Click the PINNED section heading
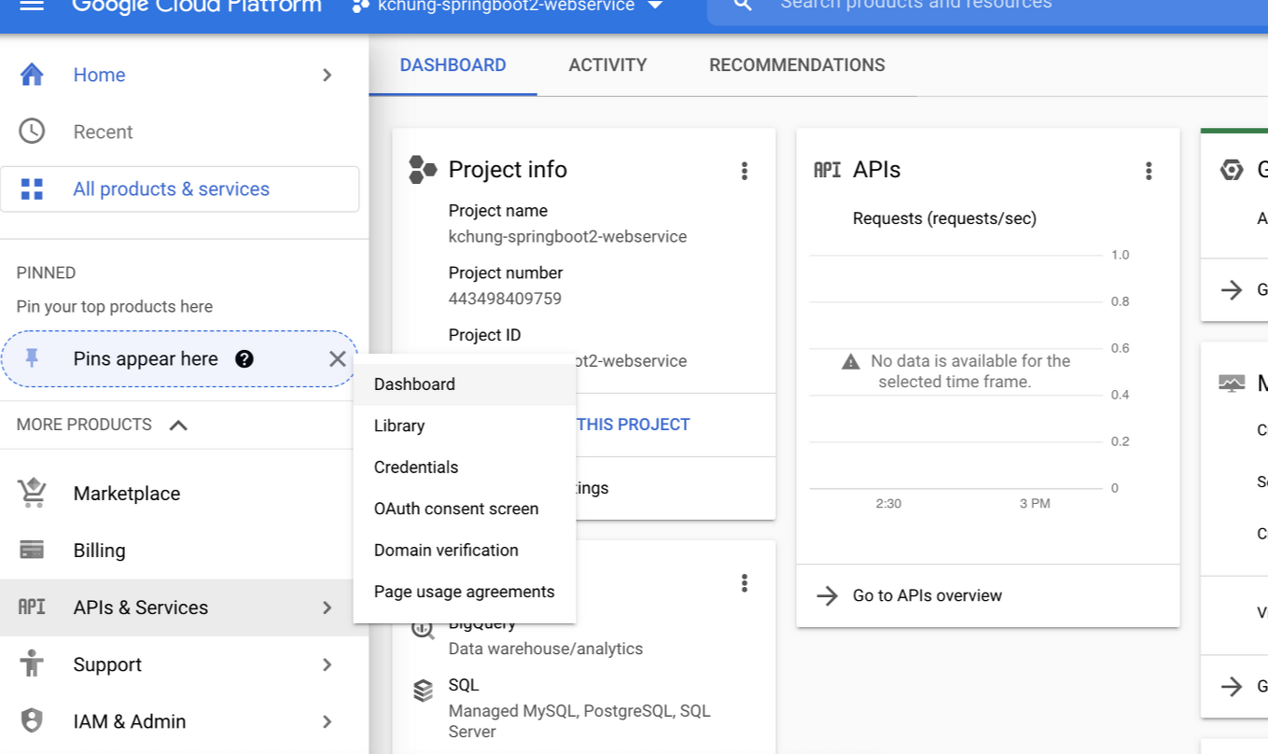This screenshot has width=1268, height=754. click(47, 273)
